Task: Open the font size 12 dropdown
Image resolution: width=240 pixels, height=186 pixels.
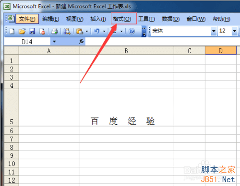Action: 235,31
